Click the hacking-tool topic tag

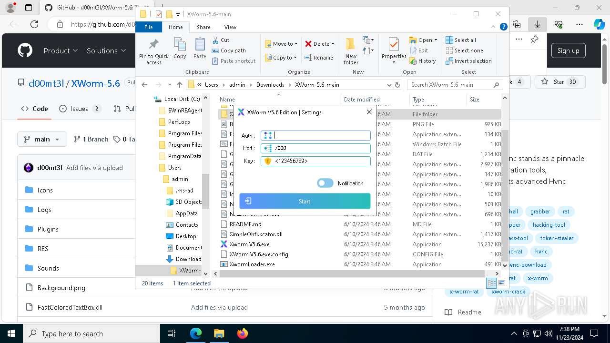[x=549, y=225]
